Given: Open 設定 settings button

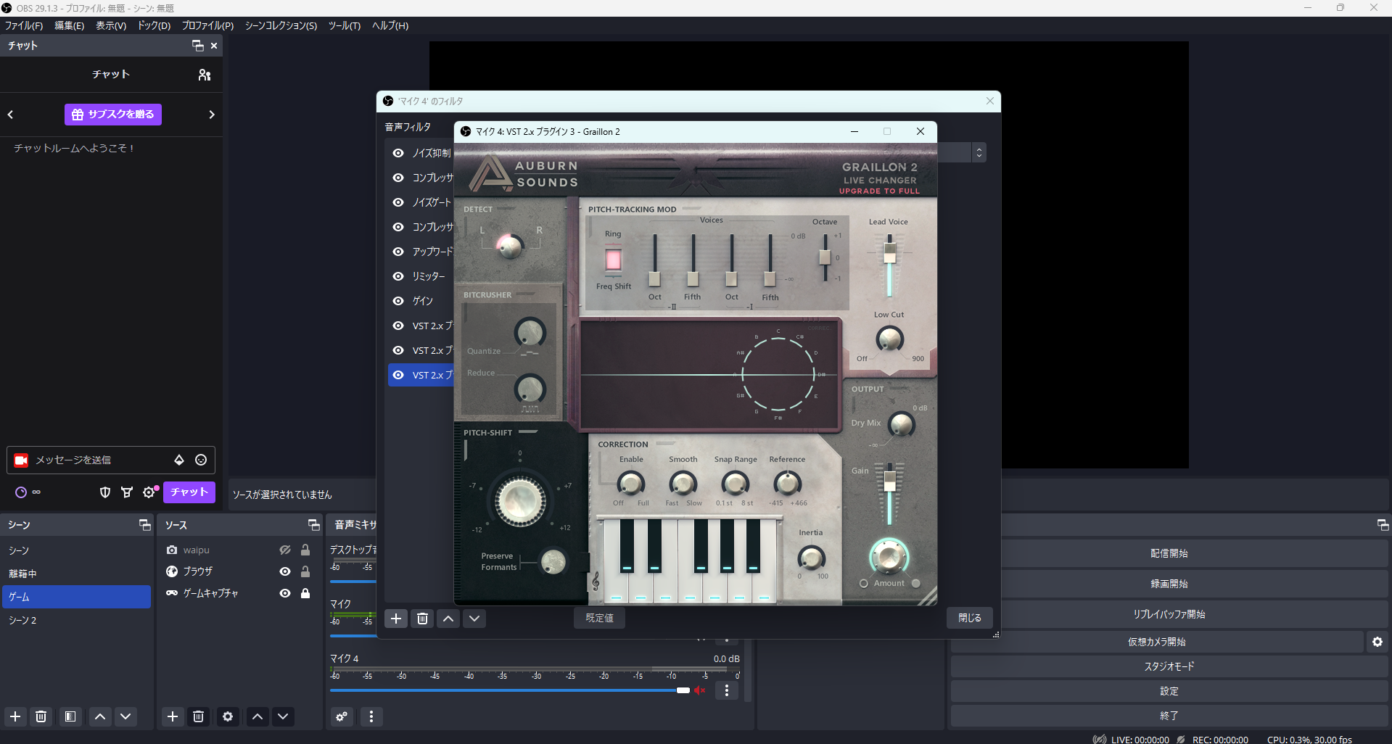Looking at the screenshot, I should (x=1169, y=691).
